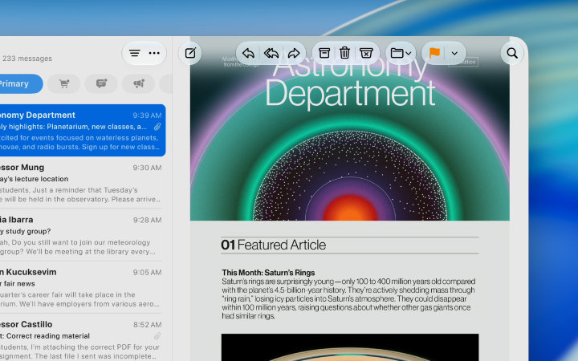This screenshot has width=578, height=361.
Task: Click 'This Month: Saturn's Rings' title
Action: [x=268, y=273]
